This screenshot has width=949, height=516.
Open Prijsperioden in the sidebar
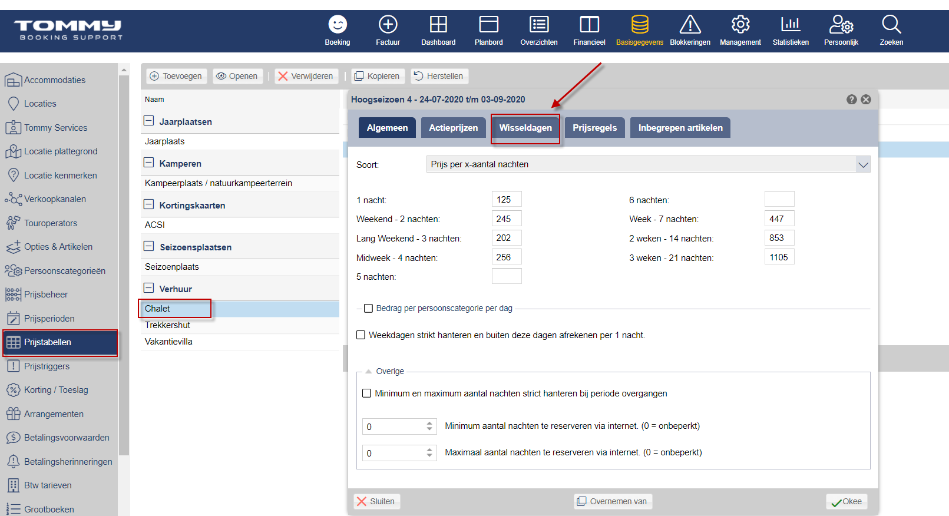tap(49, 319)
